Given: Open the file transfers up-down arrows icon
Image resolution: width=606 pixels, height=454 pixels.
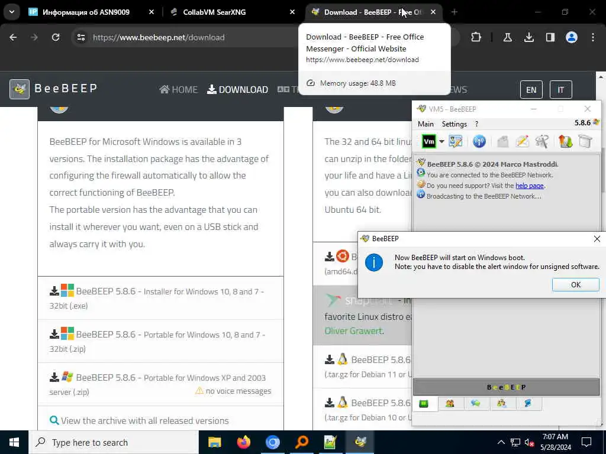Looking at the screenshot, I should click(x=565, y=141).
